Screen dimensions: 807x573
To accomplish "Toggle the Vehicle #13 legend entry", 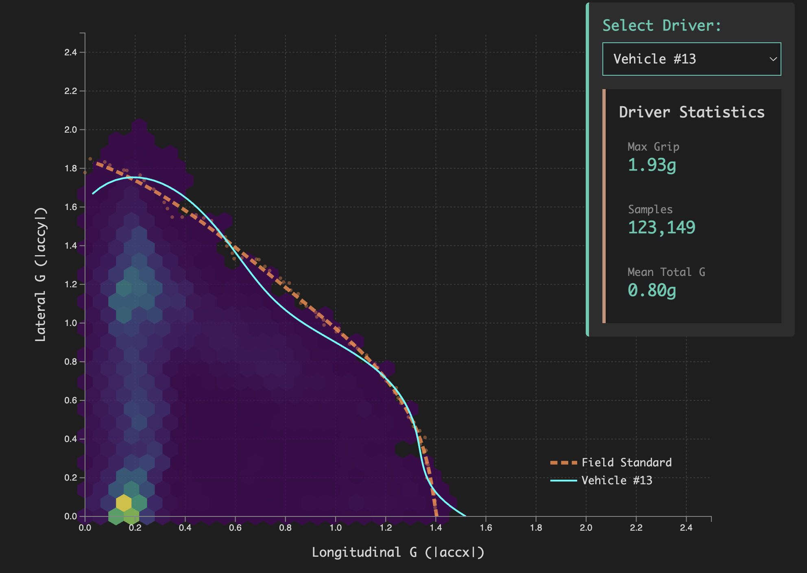I will [617, 480].
